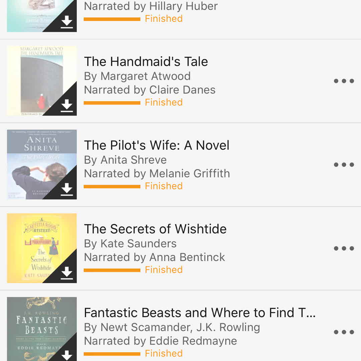Viewport: 361px width, 361px height.
Task: Open more options for The Handmaid's Tale
Action: 344,81
